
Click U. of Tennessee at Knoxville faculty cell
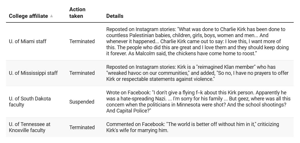30,127
